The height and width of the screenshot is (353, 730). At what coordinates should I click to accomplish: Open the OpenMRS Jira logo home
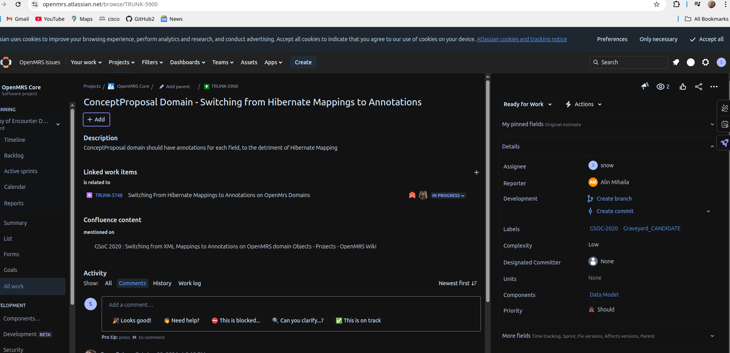pyautogui.click(x=6, y=62)
